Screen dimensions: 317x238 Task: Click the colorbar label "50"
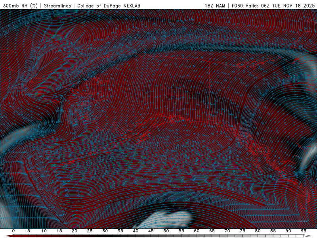click(166, 231)
